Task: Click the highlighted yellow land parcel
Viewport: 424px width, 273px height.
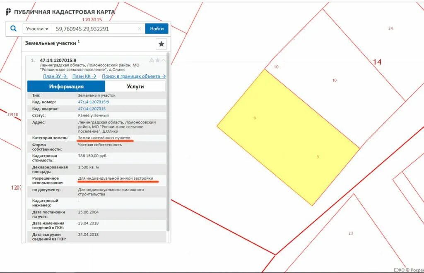Action: coord(288,138)
